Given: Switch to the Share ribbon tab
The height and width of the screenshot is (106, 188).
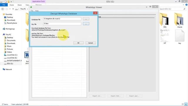Looking at the screenshot, I should [20, 5].
